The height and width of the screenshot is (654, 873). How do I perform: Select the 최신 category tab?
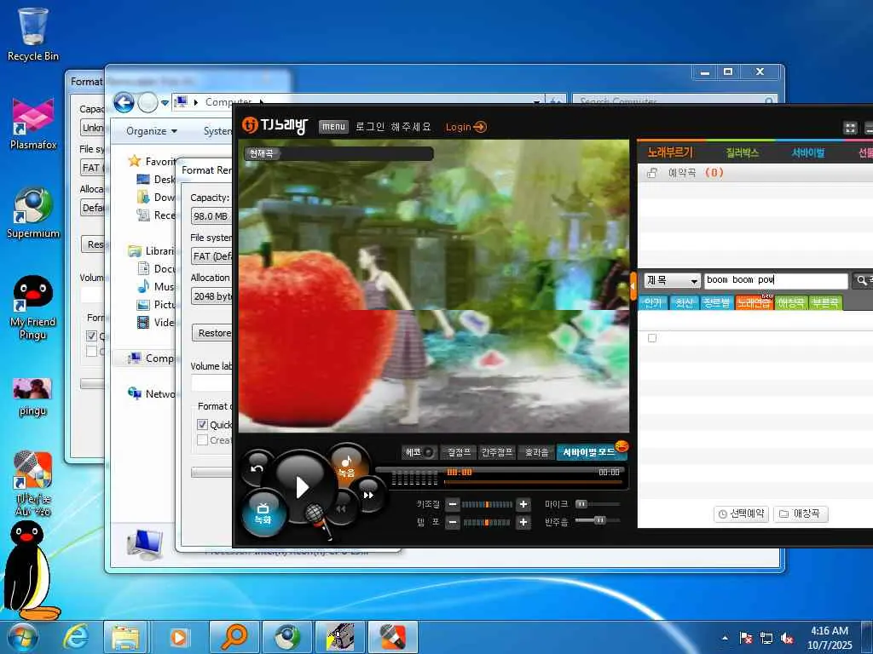pos(684,302)
